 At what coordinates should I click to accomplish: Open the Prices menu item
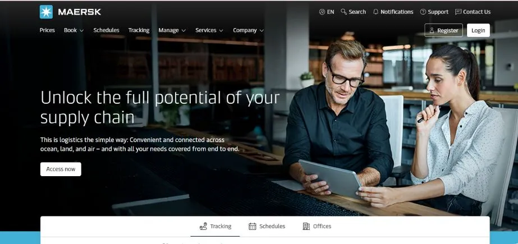[x=47, y=30]
